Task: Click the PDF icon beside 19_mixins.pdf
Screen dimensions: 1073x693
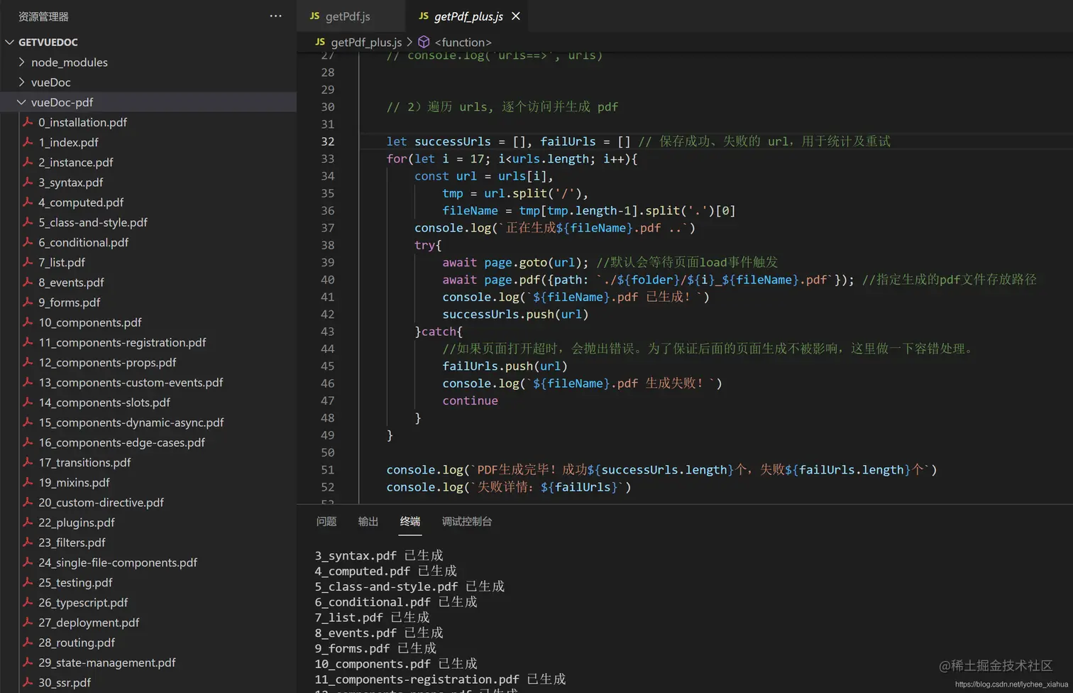Action: 28,482
